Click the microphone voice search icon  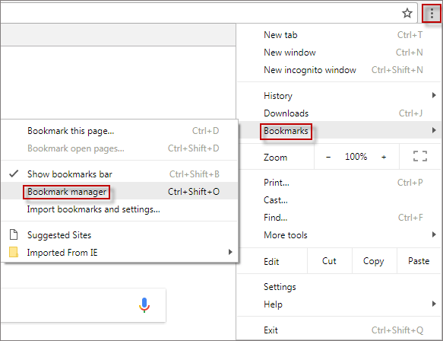144,305
